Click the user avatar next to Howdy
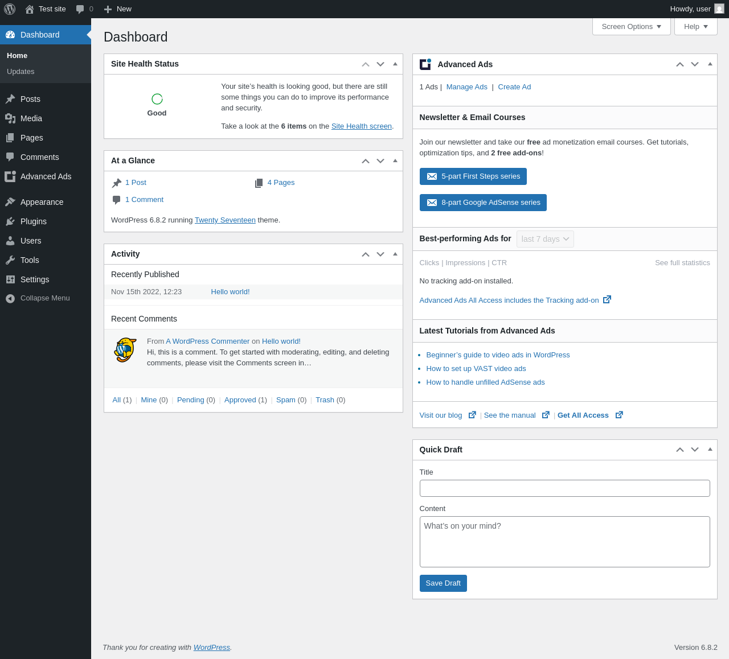Screen dimensions: 729x659 click(719, 9)
